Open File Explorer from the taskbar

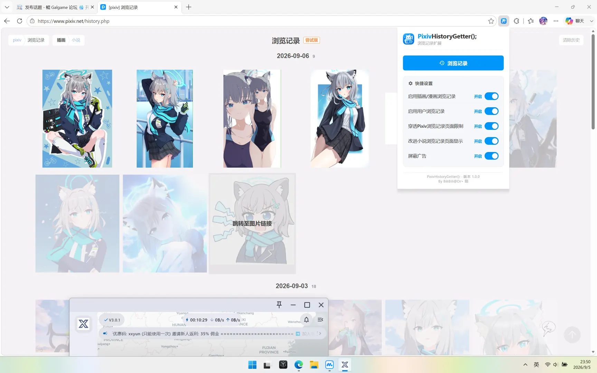click(314, 365)
